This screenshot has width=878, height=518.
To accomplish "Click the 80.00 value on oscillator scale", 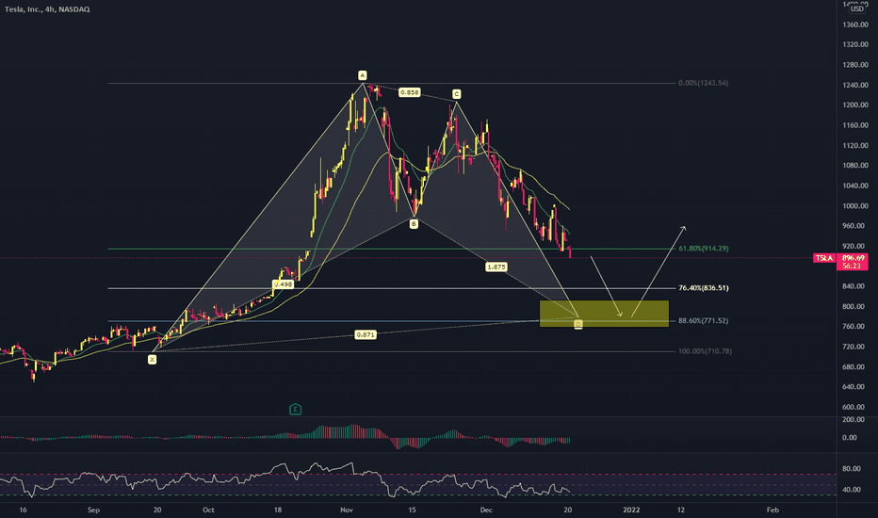I will point(852,469).
